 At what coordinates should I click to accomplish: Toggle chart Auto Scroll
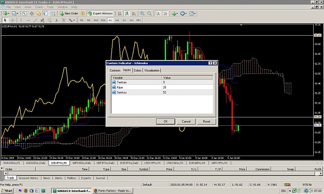click(158, 13)
